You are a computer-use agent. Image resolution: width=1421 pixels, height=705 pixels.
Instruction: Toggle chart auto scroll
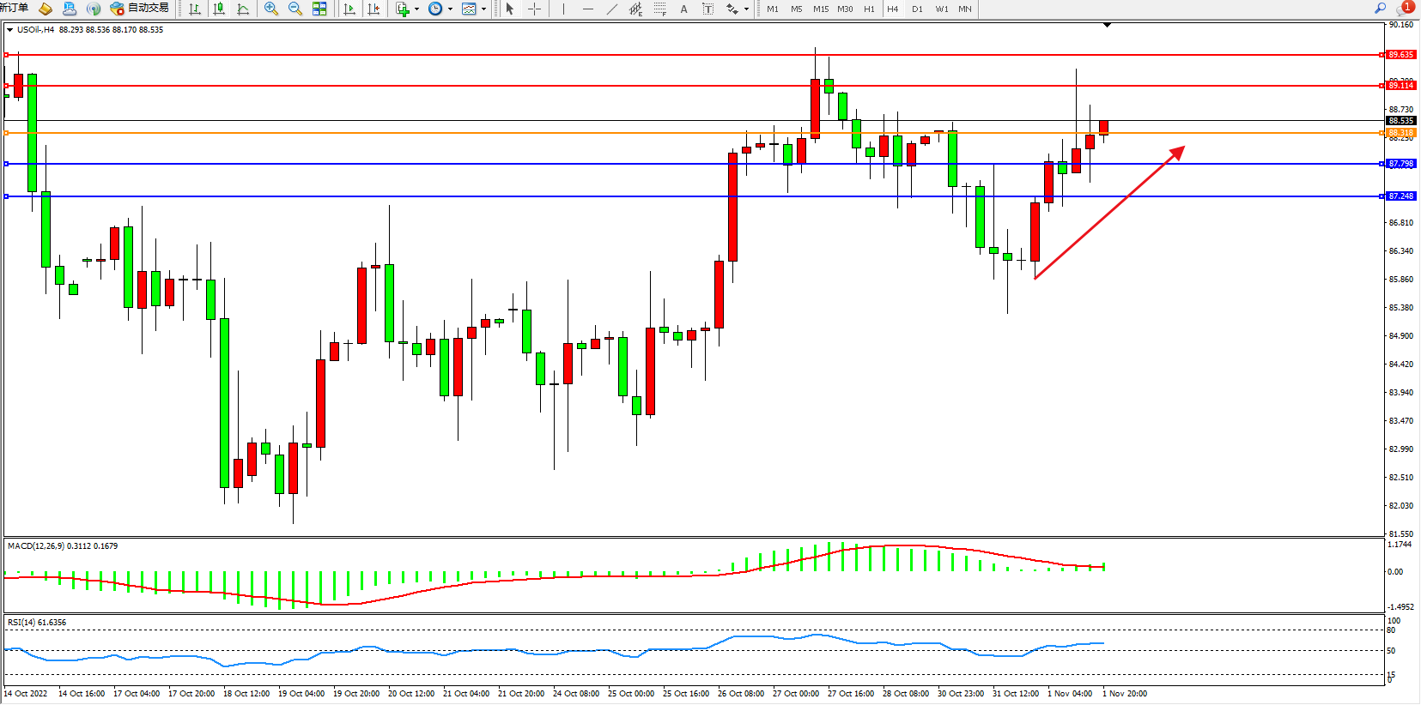(349, 9)
